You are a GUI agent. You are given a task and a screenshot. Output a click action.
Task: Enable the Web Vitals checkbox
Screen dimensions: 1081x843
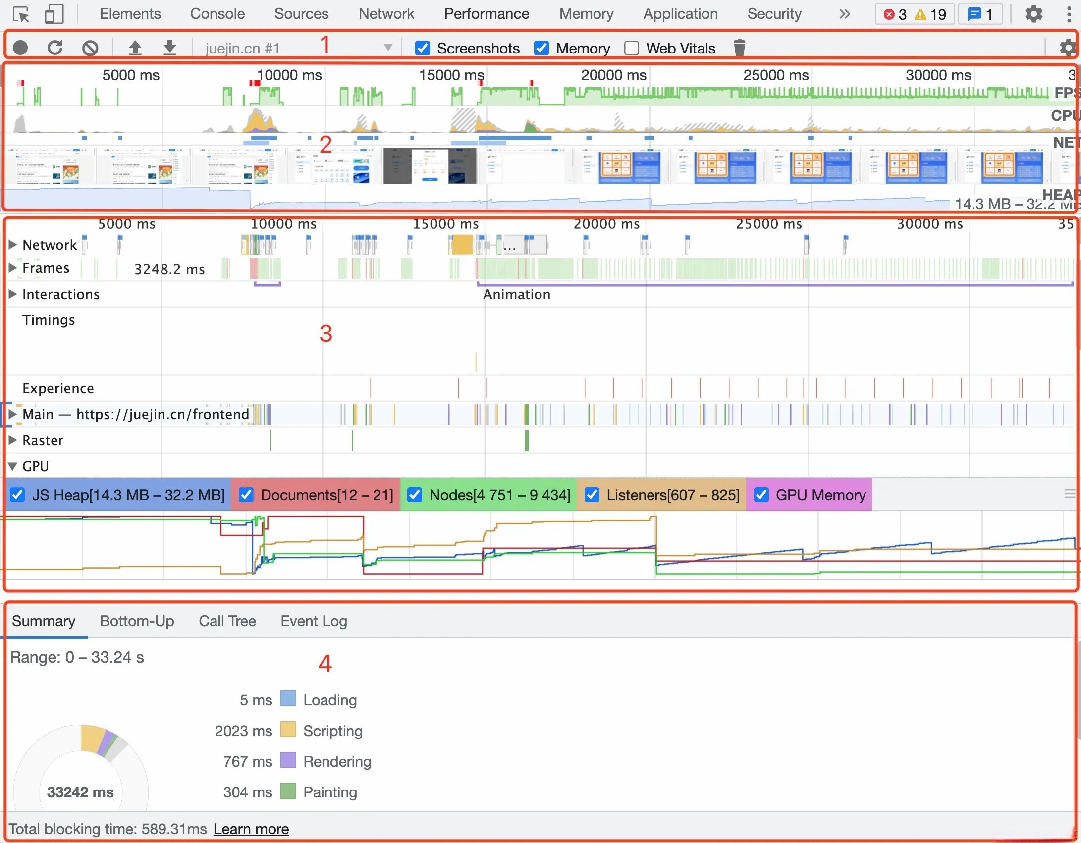632,48
